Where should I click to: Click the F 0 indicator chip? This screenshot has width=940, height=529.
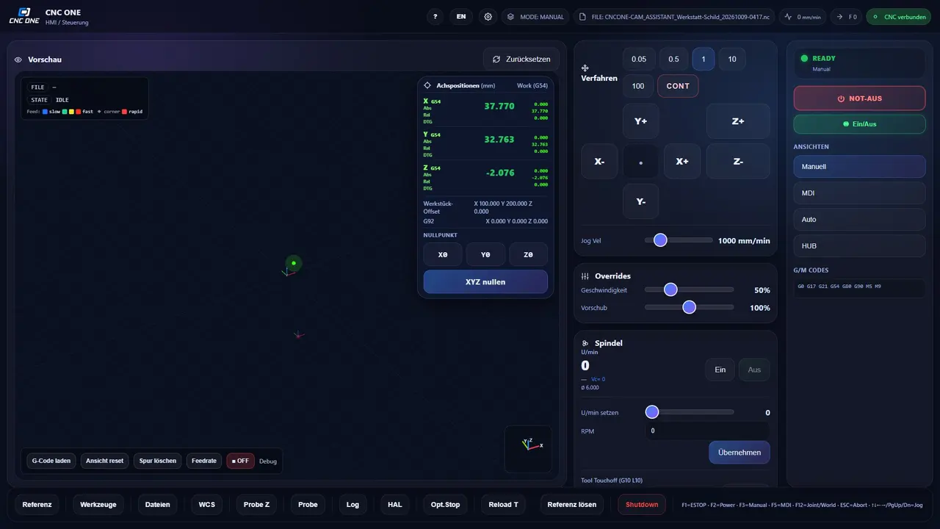pyautogui.click(x=846, y=16)
